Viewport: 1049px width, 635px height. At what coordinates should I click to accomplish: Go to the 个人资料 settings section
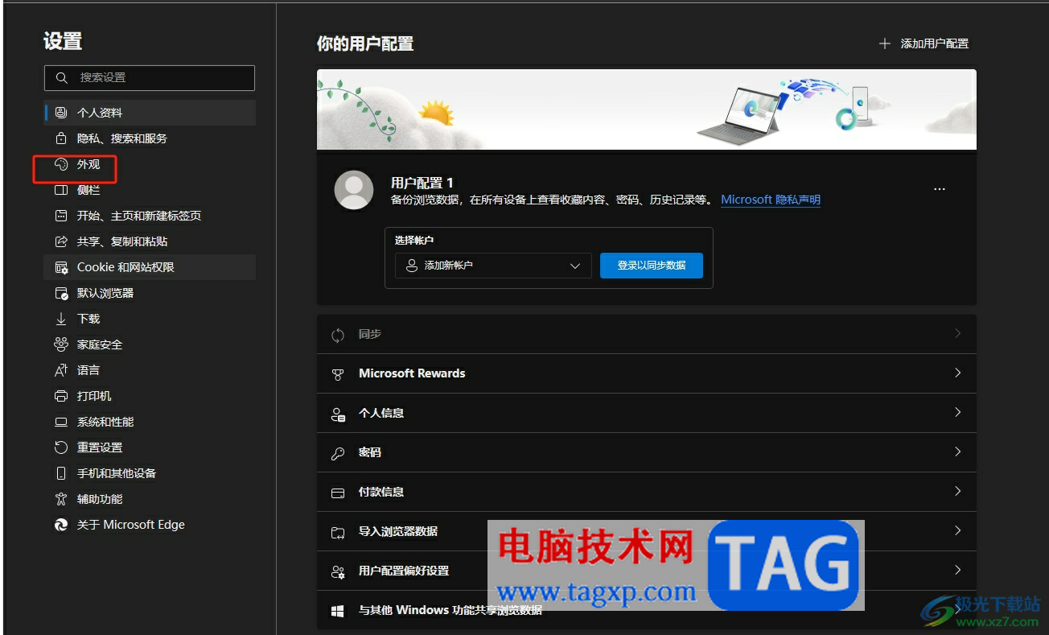click(150, 113)
